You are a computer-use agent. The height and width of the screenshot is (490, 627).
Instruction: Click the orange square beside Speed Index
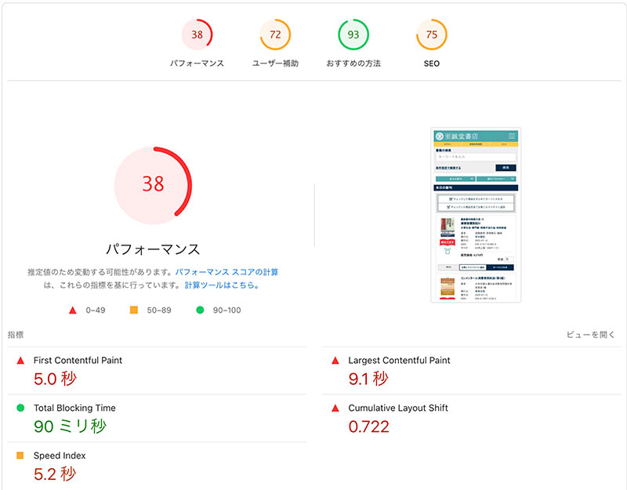(20, 456)
